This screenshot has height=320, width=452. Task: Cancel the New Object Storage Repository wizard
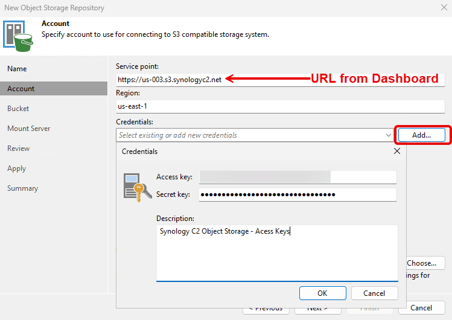point(421,308)
